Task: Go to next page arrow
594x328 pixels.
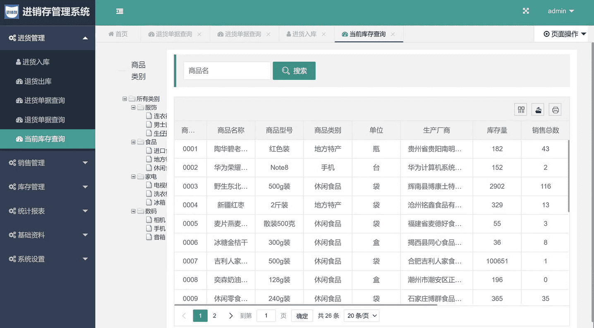Action: pyautogui.click(x=230, y=316)
